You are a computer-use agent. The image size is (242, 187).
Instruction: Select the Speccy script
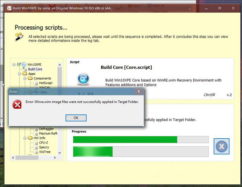tap(44, 147)
